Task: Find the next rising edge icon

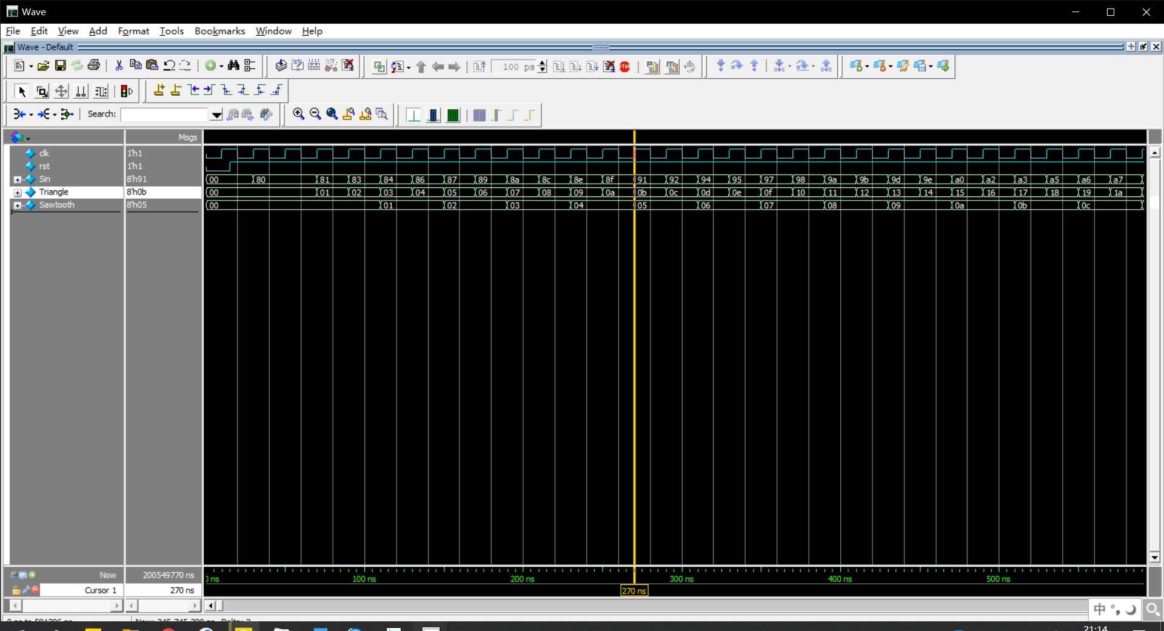Action: click(x=277, y=91)
